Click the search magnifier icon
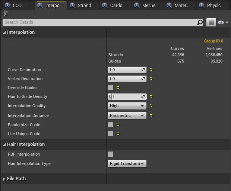 pyautogui.click(x=200, y=22)
